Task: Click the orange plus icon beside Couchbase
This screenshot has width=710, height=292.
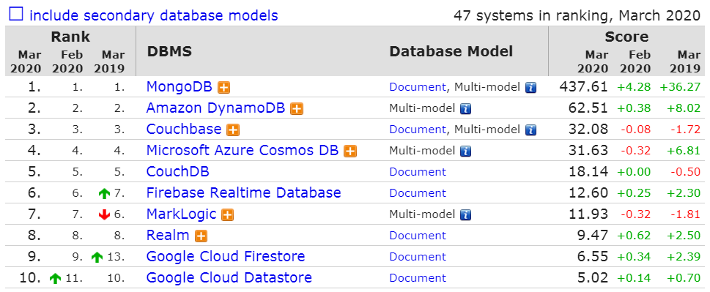Action: (x=233, y=130)
